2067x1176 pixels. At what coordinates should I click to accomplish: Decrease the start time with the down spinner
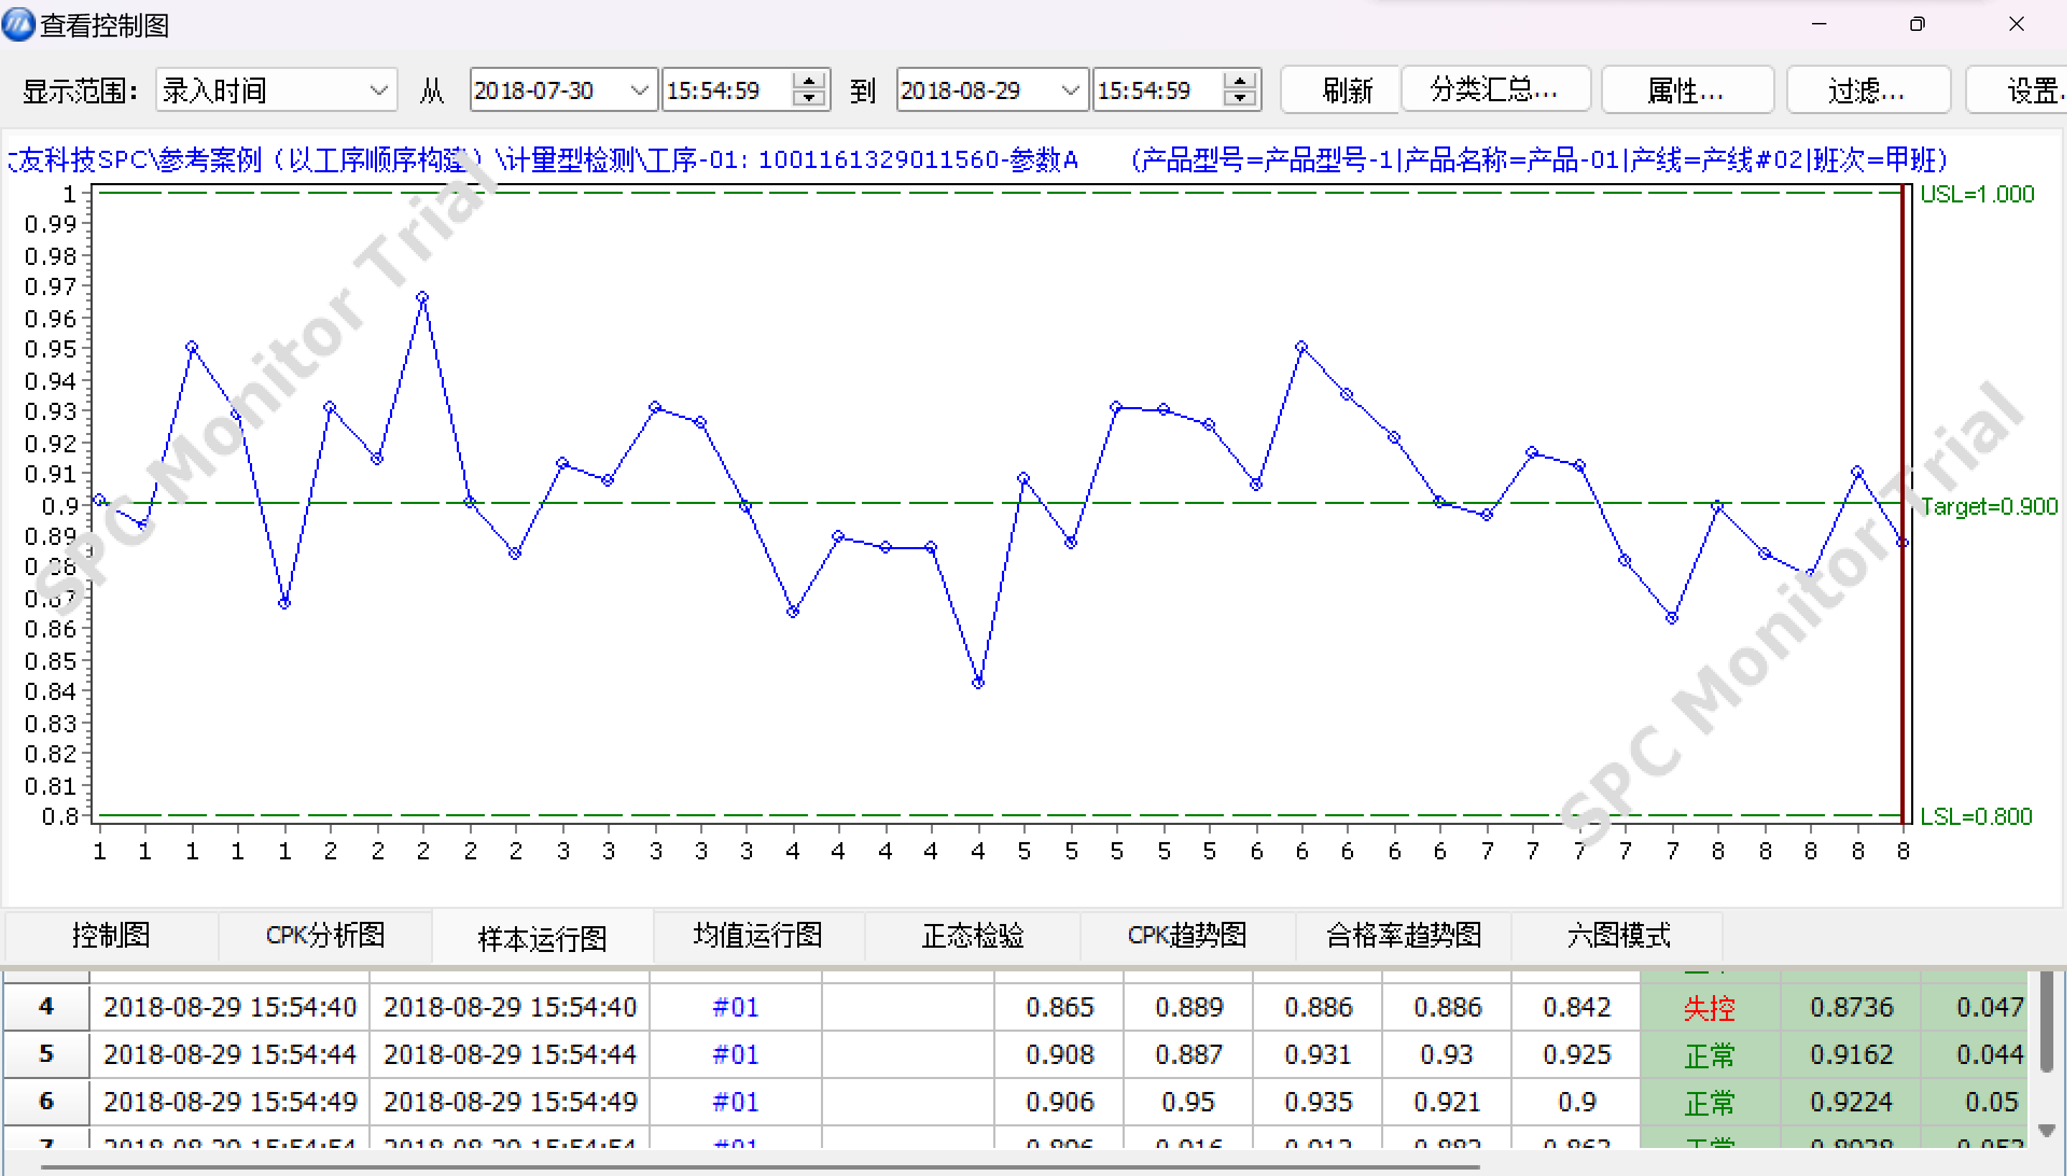pyautogui.click(x=808, y=98)
